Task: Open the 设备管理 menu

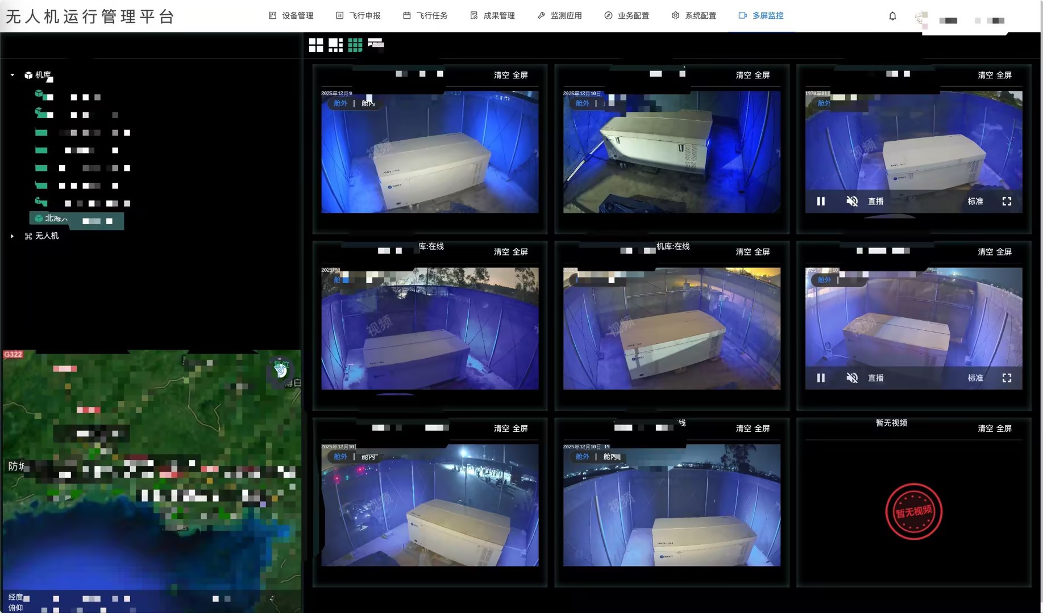Action: (291, 16)
